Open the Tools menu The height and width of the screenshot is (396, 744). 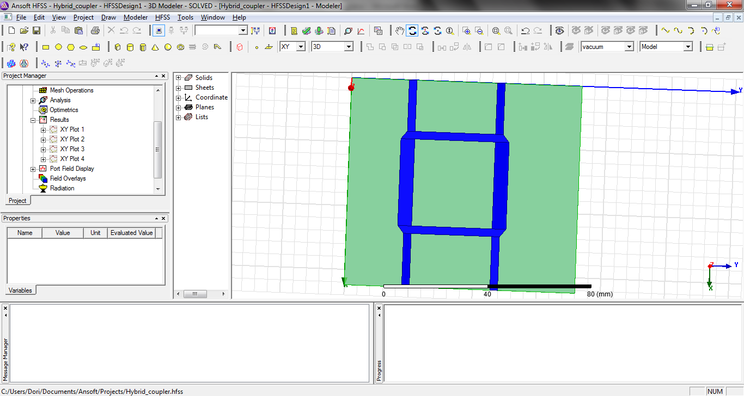[x=185, y=17]
